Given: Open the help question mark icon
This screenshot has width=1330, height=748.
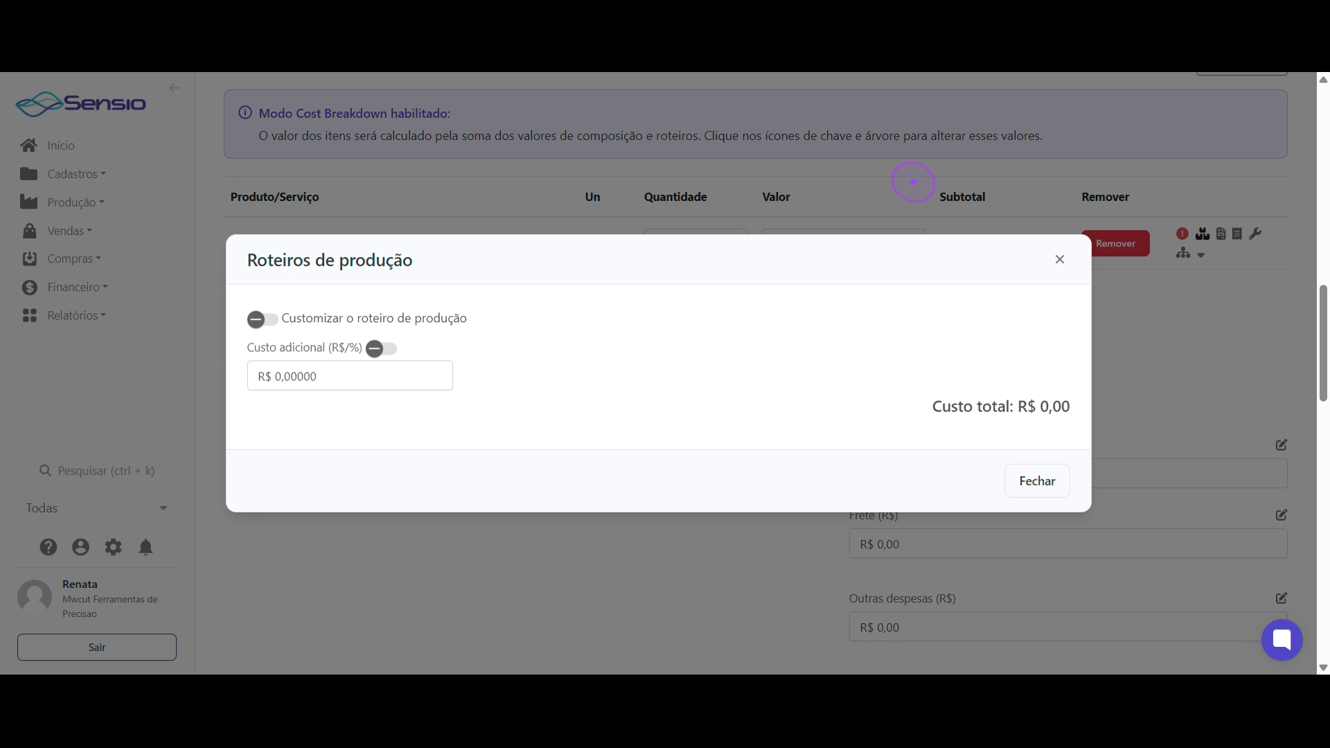Looking at the screenshot, I should coord(48,547).
